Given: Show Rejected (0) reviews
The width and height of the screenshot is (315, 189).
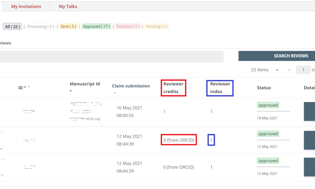Looking at the screenshot, I should click(x=128, y=26).
